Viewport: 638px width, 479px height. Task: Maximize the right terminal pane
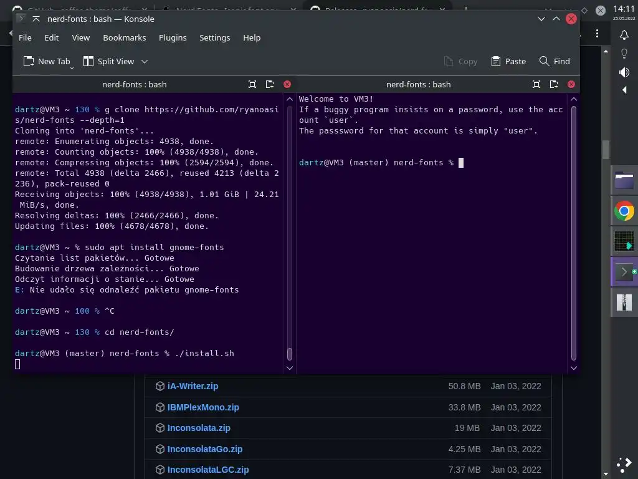click(x=536, y=84)
